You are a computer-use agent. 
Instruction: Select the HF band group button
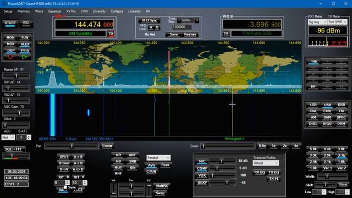click(313, 86)
